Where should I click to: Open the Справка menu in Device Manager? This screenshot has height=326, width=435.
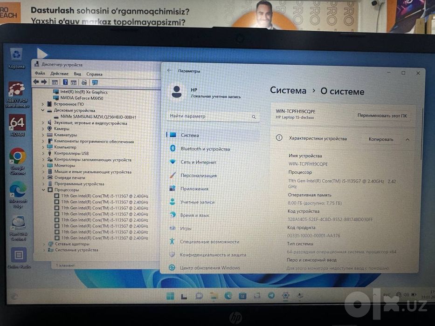[94, 74]
